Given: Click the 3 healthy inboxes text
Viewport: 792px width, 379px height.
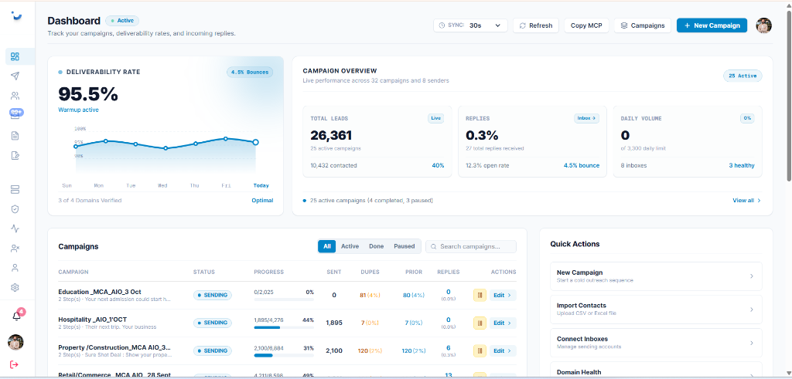Looking at the screenshot, I should click(742, 165).
